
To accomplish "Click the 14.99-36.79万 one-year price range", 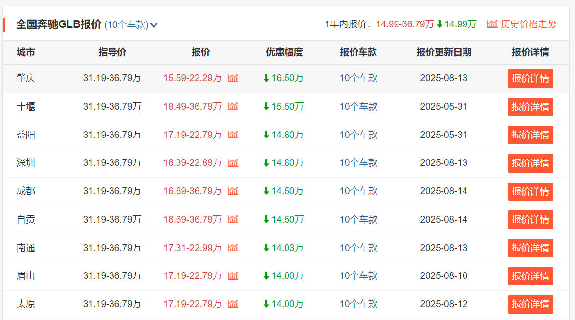I will tap(405, 24).
